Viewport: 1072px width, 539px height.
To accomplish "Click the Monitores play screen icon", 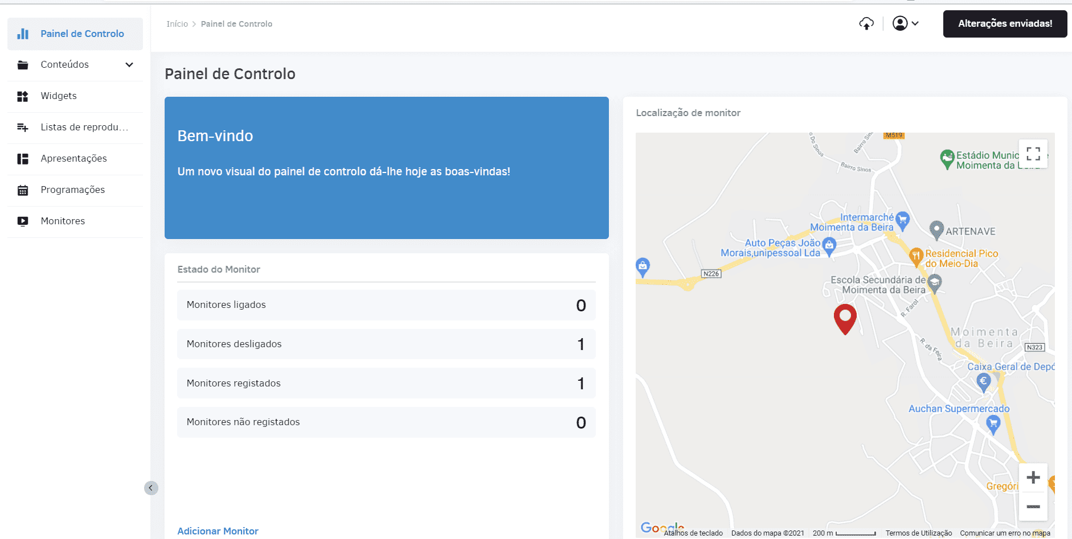I will pos(23,221).
